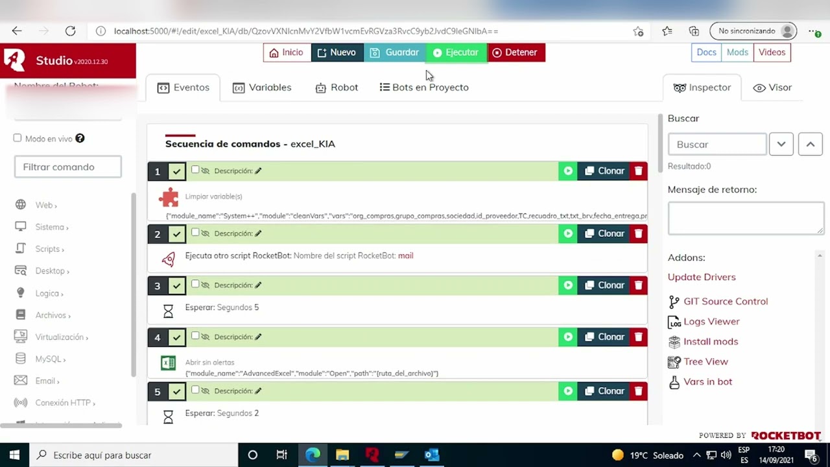Delete command 4 with the trash icon

[x=639, y=337]
